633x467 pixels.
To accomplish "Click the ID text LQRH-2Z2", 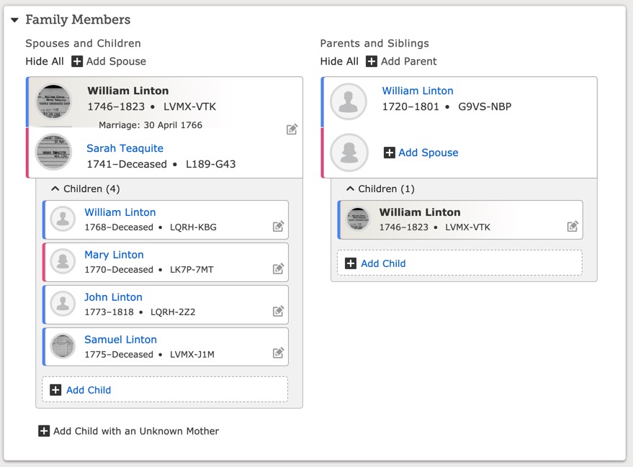I will (173, 312).
